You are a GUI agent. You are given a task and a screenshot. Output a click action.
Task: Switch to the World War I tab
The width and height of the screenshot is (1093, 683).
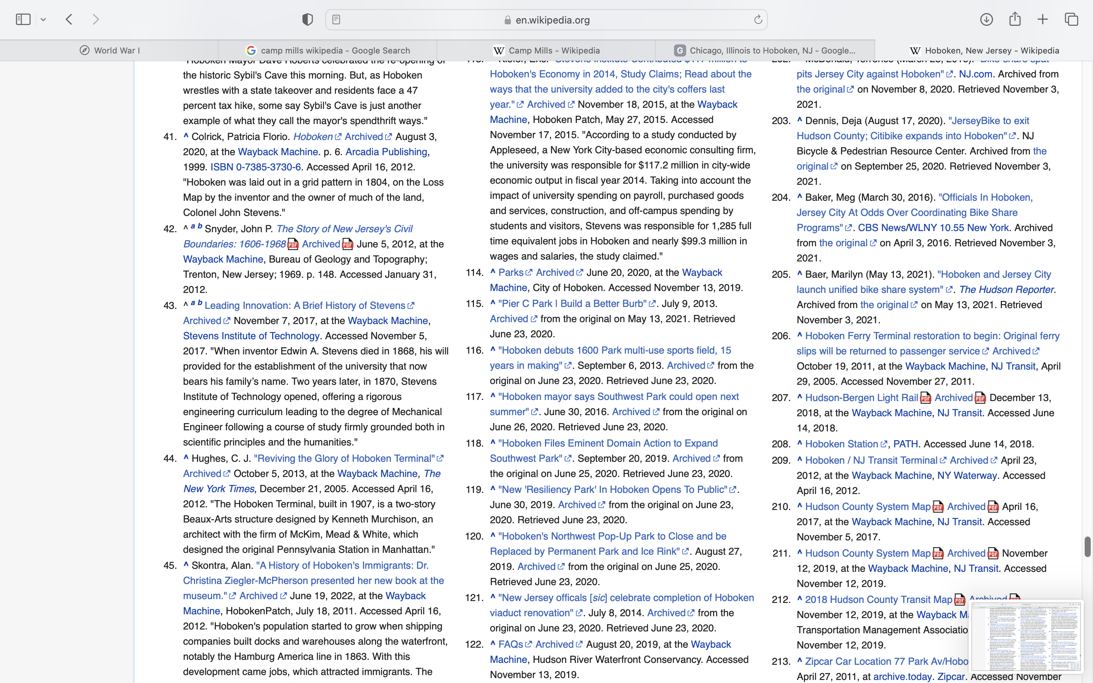pos(109,50)
